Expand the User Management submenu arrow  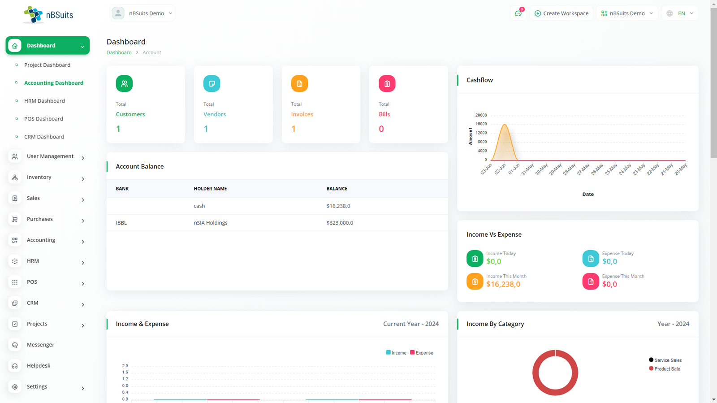click(x=83, y=158)
